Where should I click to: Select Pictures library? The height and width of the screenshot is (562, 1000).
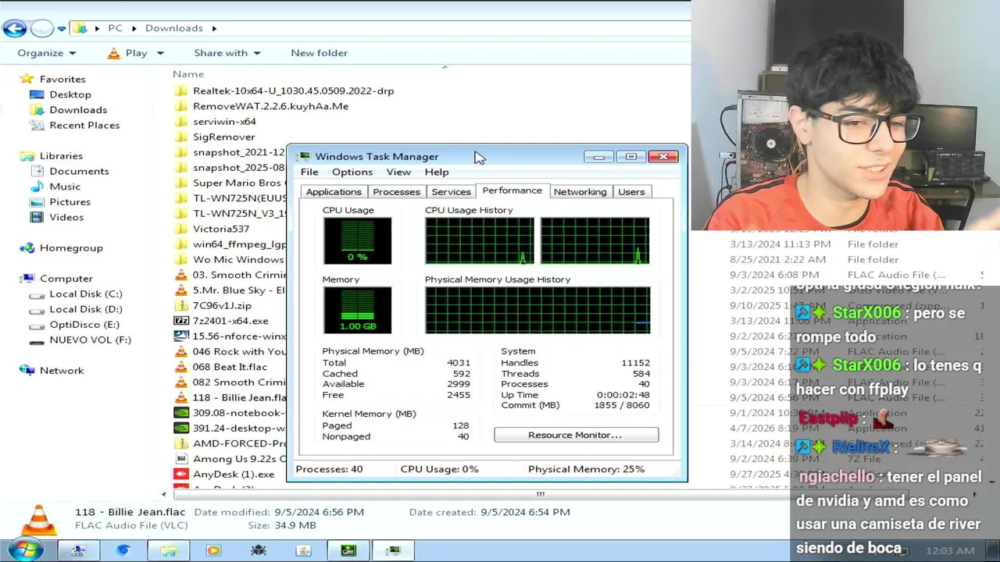pos(70,201)
